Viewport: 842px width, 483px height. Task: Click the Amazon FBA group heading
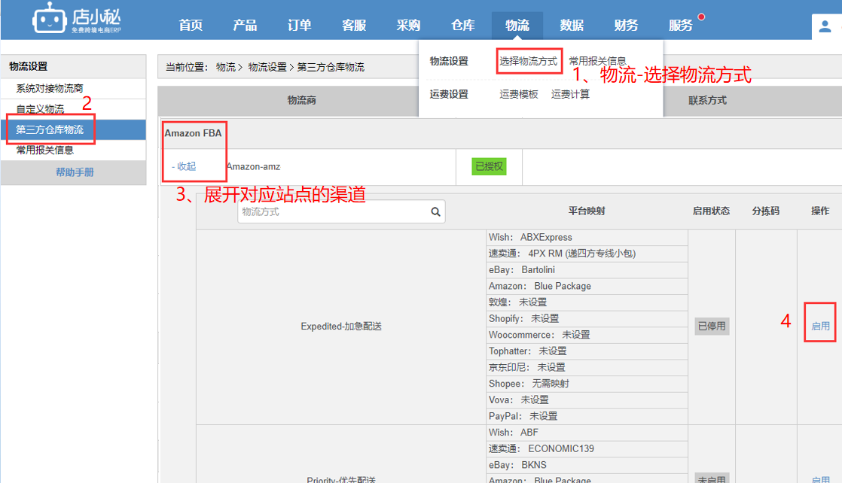[x=193, y=133]
